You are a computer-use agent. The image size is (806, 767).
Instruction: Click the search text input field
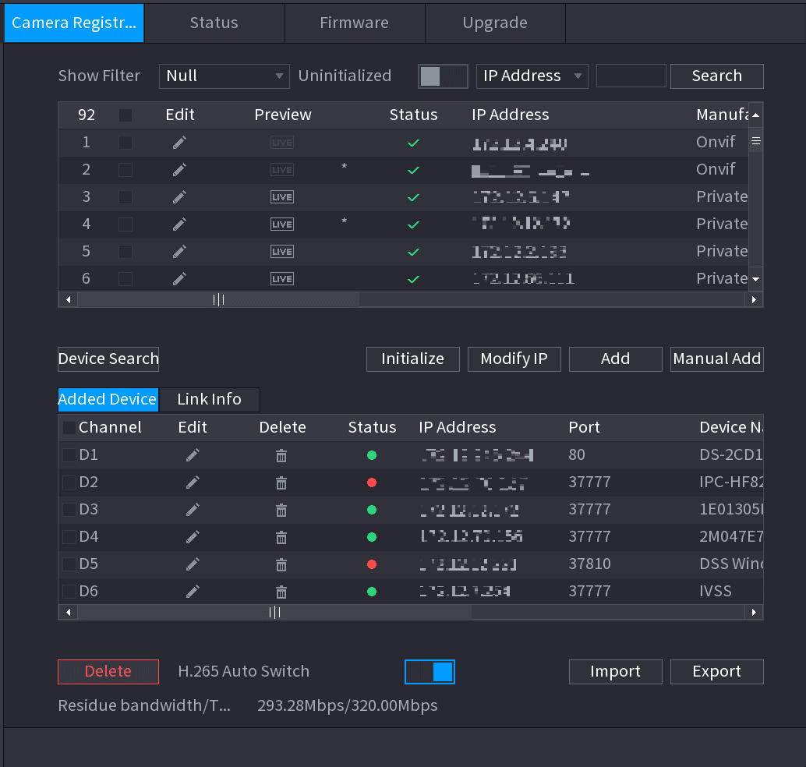631,76
